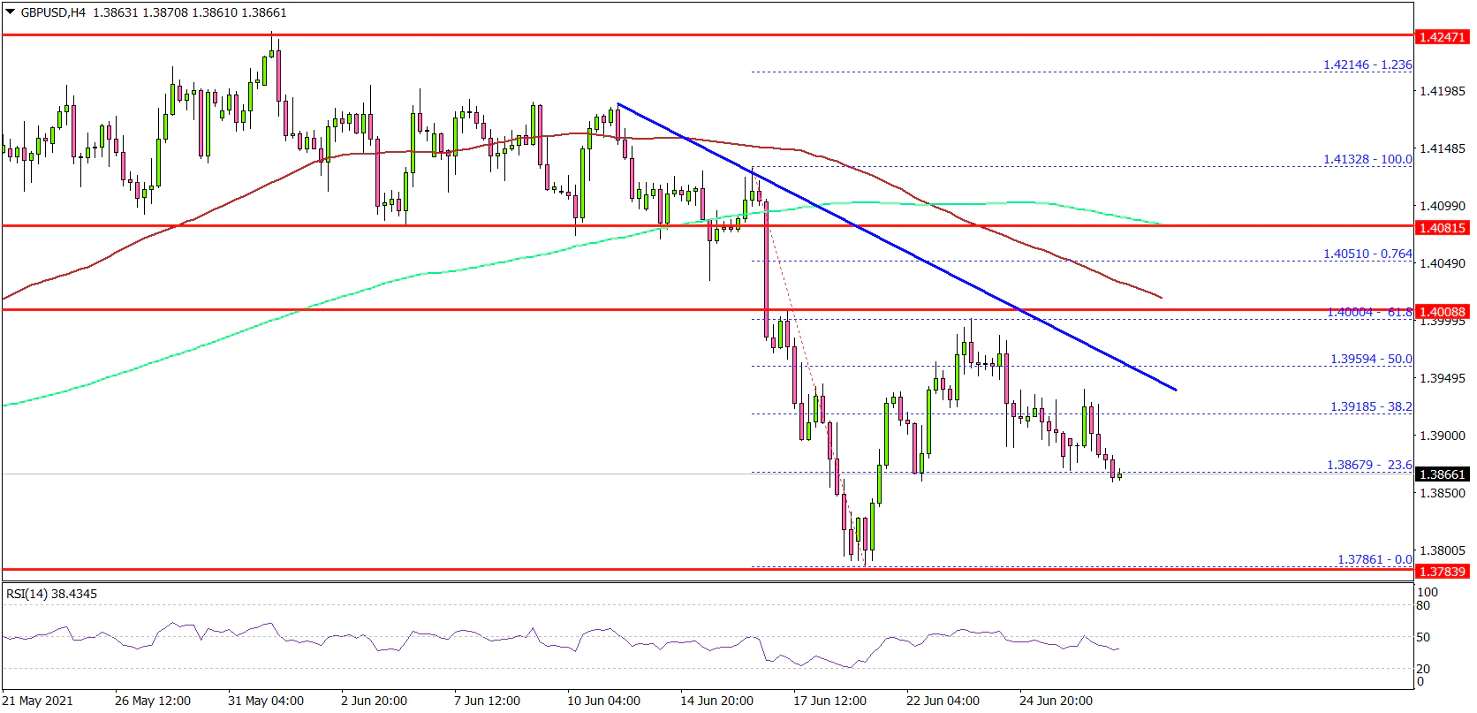Image resolution: width=1477 pixels, height=713 pixels.
Task: Select the 1.37861 - 0.0 Fibonacci label
Action: 1374,559
